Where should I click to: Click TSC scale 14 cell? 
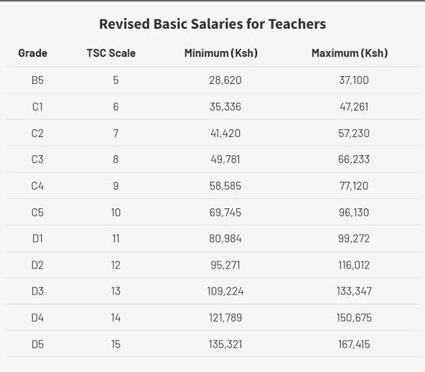(x=116, y=317)
